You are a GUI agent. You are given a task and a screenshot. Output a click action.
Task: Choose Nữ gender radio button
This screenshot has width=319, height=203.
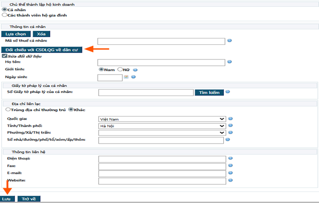pos(120,69)
